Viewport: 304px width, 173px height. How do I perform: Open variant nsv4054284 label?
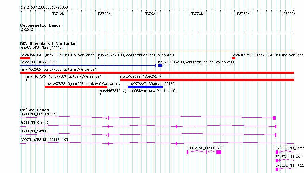point(58,55)
